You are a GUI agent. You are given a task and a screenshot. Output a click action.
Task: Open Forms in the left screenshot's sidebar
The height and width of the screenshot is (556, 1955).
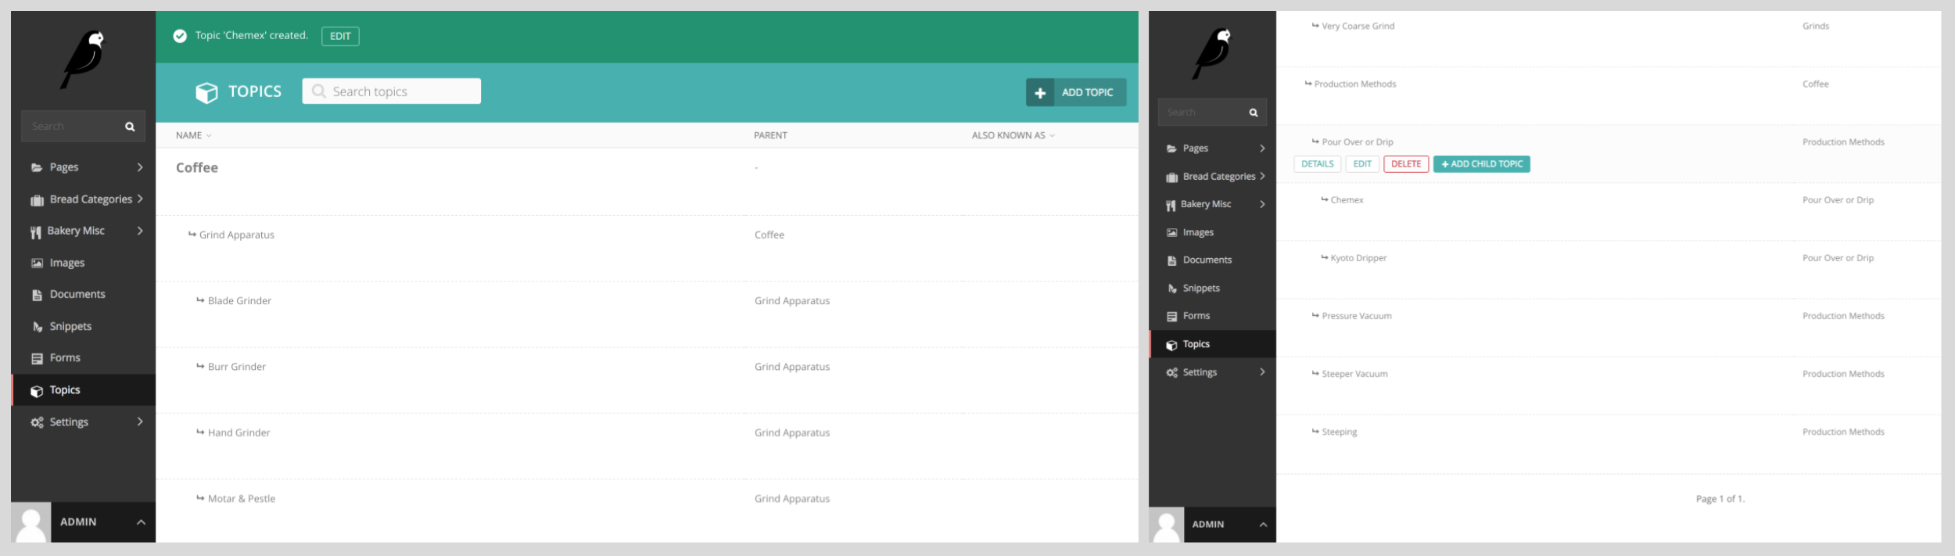click(x=65, y=358)
